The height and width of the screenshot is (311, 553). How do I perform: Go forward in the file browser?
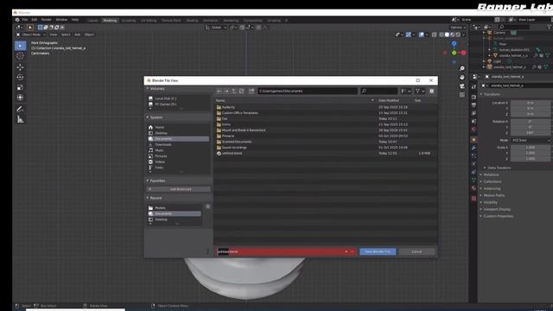226,92
